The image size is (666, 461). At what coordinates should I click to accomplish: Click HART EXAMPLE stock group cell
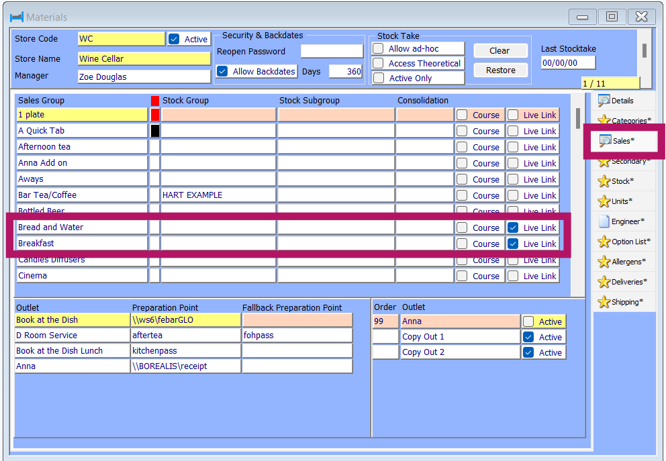point(218,195)
